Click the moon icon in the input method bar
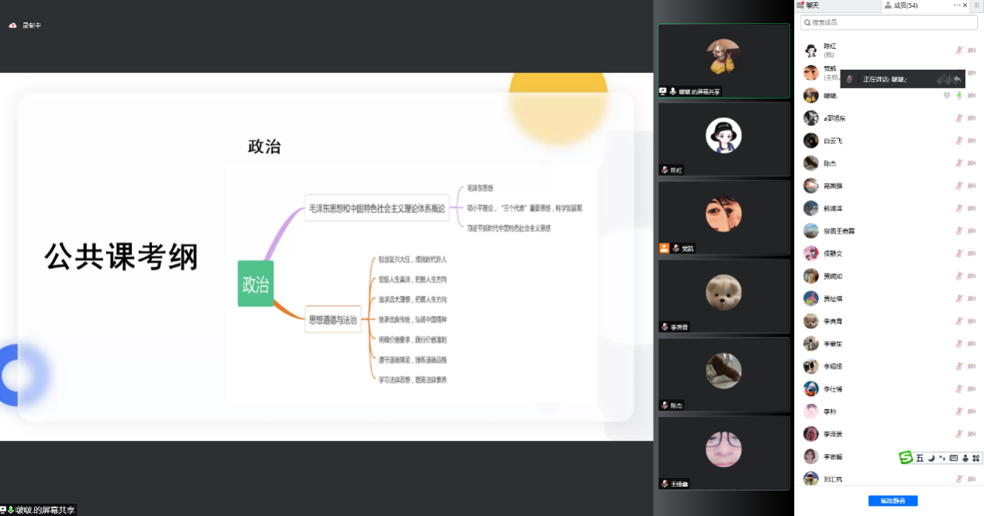Screen dimensions: 984x516 coord(931,458)
